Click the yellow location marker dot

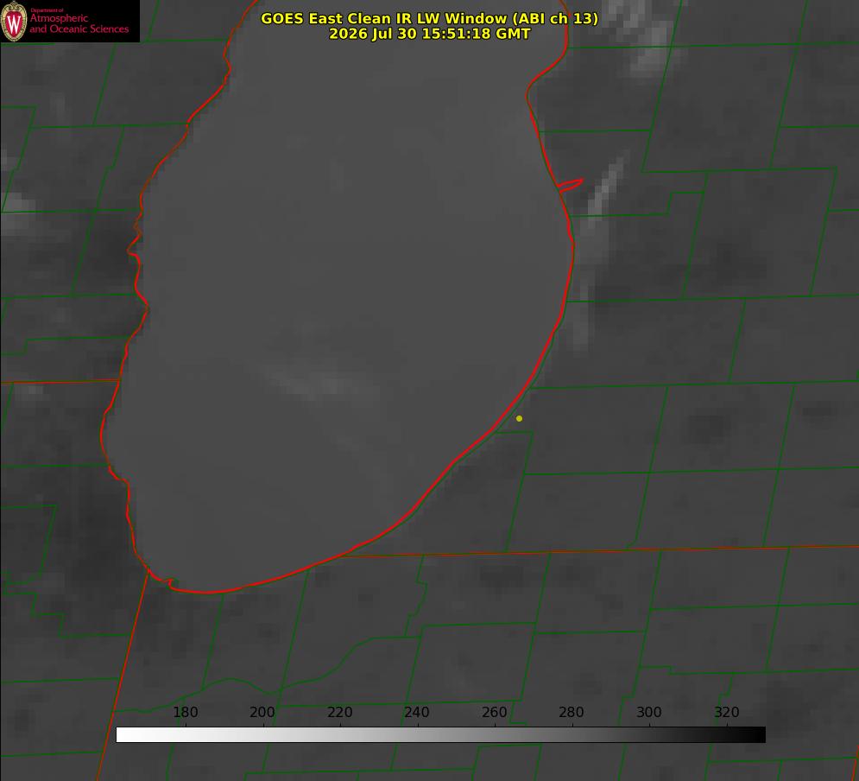point(519,418)
